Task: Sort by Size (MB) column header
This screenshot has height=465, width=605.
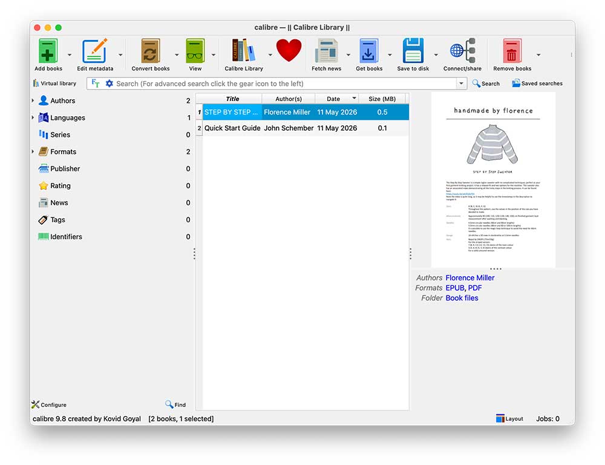Action: [382, 99]
